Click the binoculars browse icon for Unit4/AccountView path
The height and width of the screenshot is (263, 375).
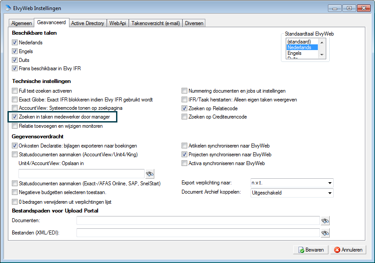click(x=150, y=174)
